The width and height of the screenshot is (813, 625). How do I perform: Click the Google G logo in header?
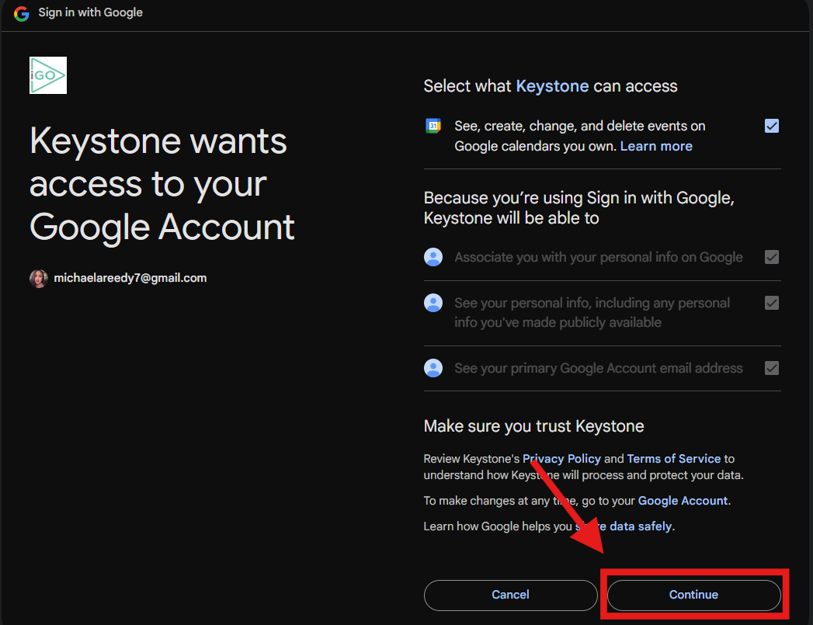pyautogui.click(x=21, y=13)
